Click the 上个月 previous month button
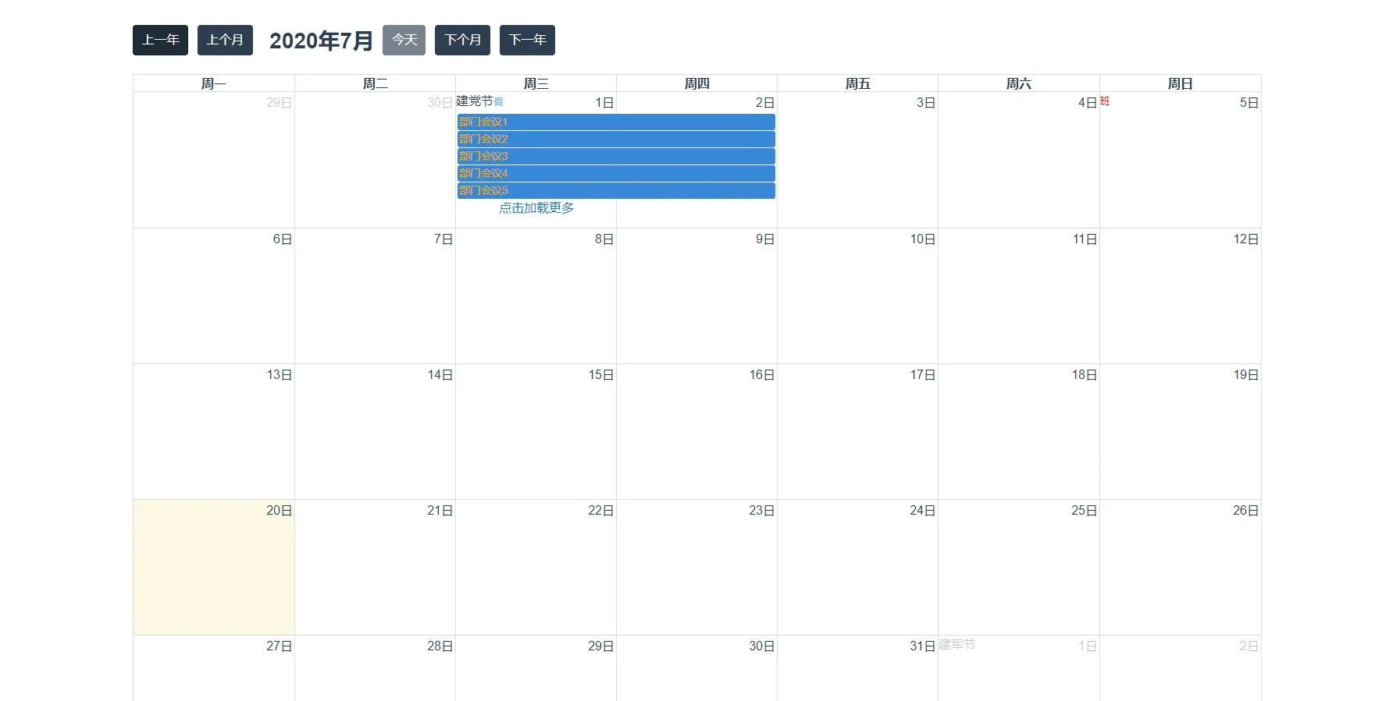The image size is (1400, 701). click(x=225, y=41)
